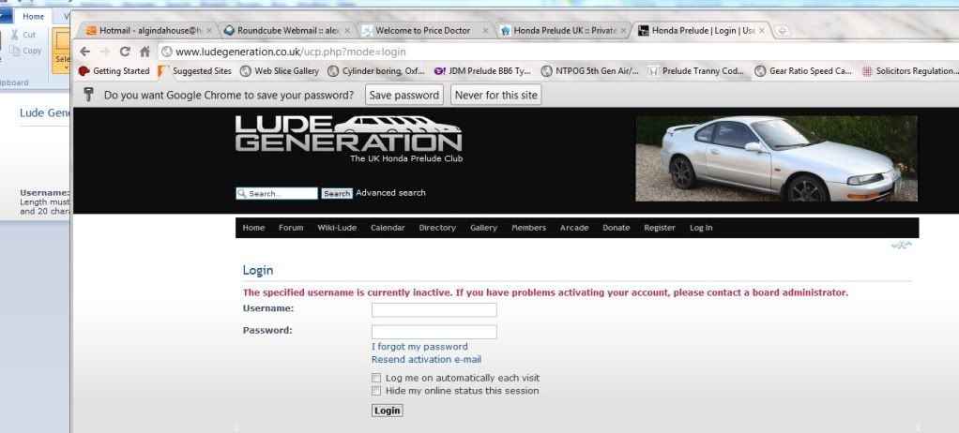959x433 pixels.
Task: Click the Suggested Sites bookmark icon
Action: click(x=162, y=71)
